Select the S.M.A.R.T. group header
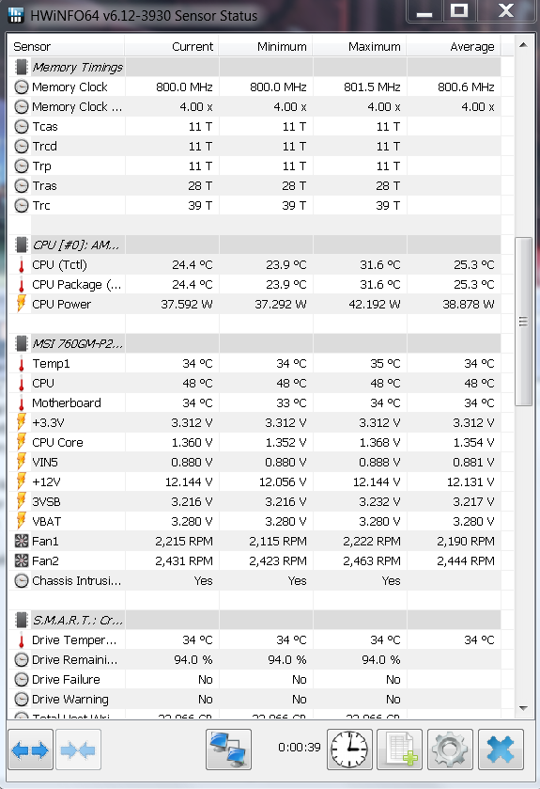Image resolution: width=540 pixels, height=789 pixels. tap(255, 620)
